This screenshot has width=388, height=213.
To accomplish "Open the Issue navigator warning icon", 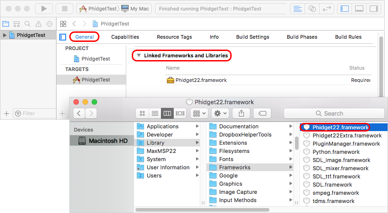I will pos(38,24).
